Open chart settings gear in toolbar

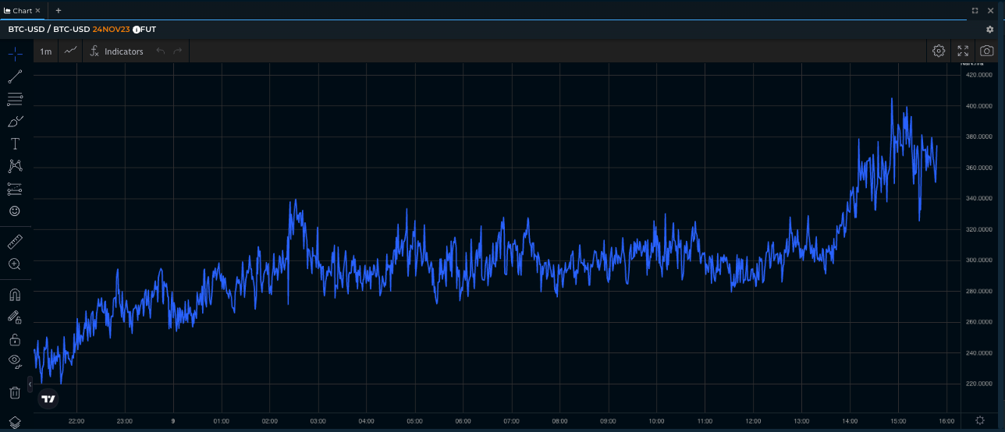click(939, 51)
